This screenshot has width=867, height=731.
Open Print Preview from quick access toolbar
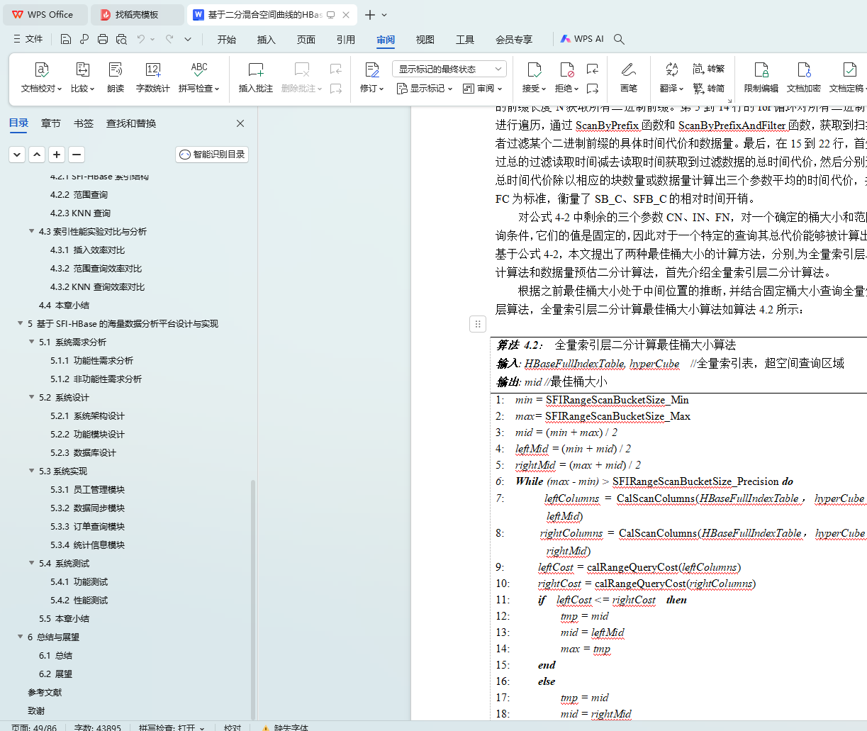tap(121, 40)
